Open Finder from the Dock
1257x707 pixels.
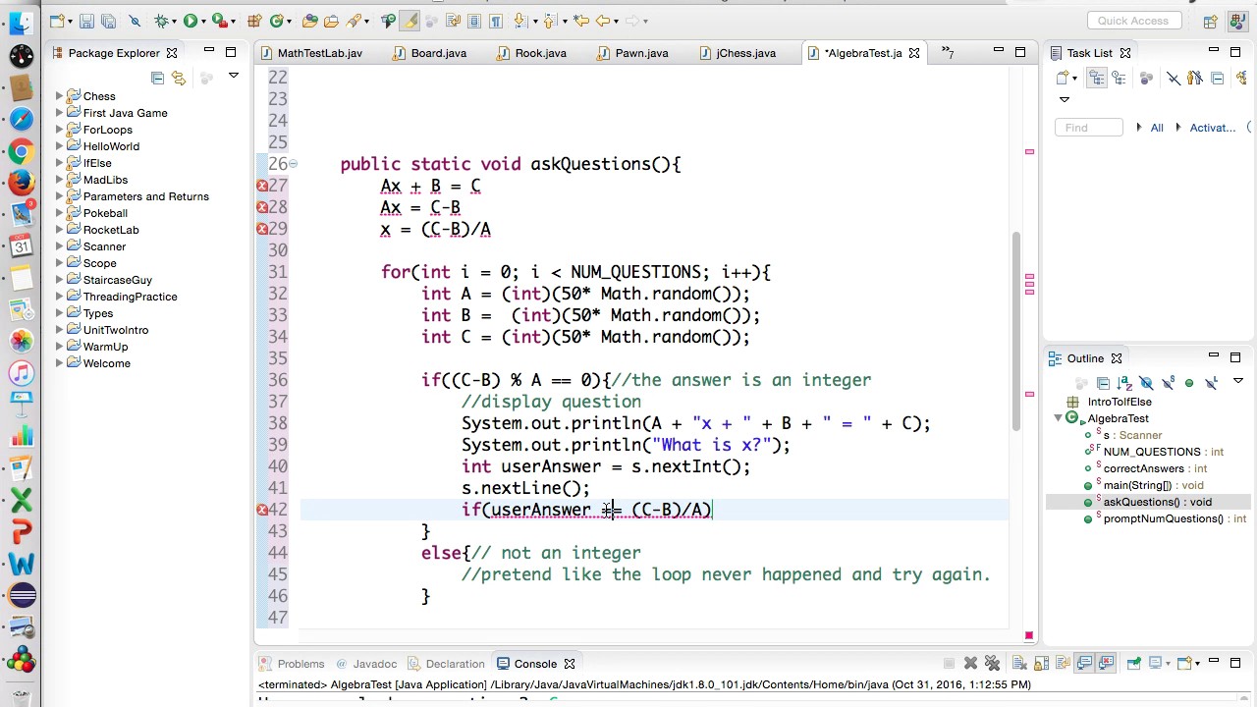click(x=22, y=25)
